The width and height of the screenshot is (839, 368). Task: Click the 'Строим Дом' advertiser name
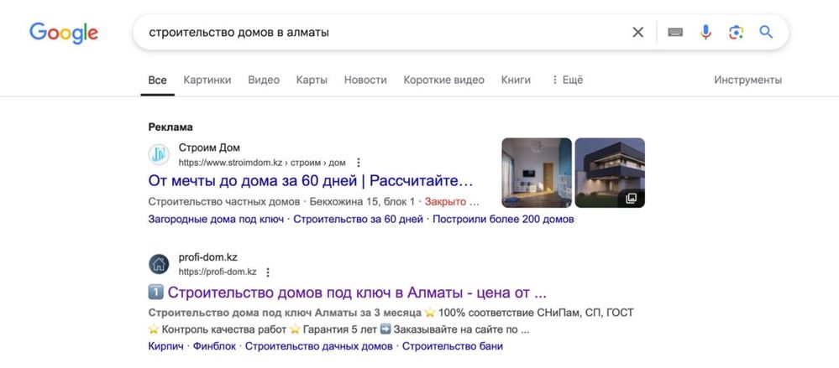coord(209,148)
